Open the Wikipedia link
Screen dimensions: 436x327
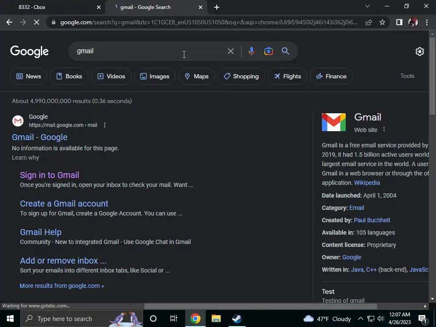pyautogui.click(x=367, y=183)
